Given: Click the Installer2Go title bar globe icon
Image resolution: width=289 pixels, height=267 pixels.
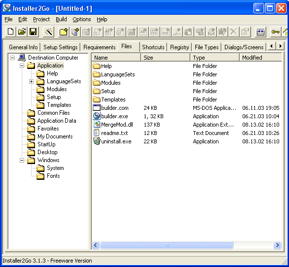Looking at the screenshot, I should [7, 8].
